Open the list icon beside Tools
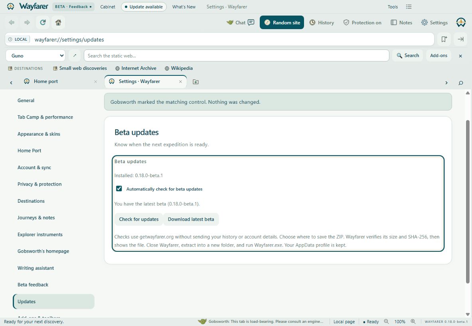 pyautogui.click(x=409, y=7)
